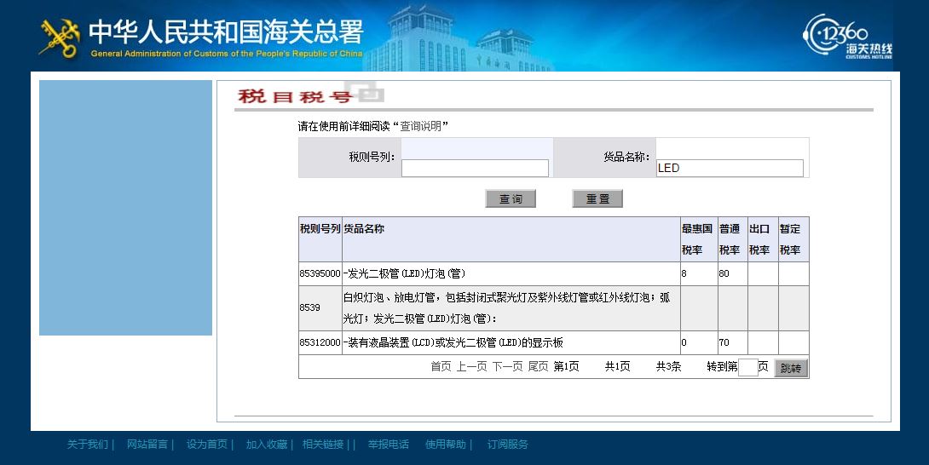Open 网站留言 footer link

(x=147, y=445)
